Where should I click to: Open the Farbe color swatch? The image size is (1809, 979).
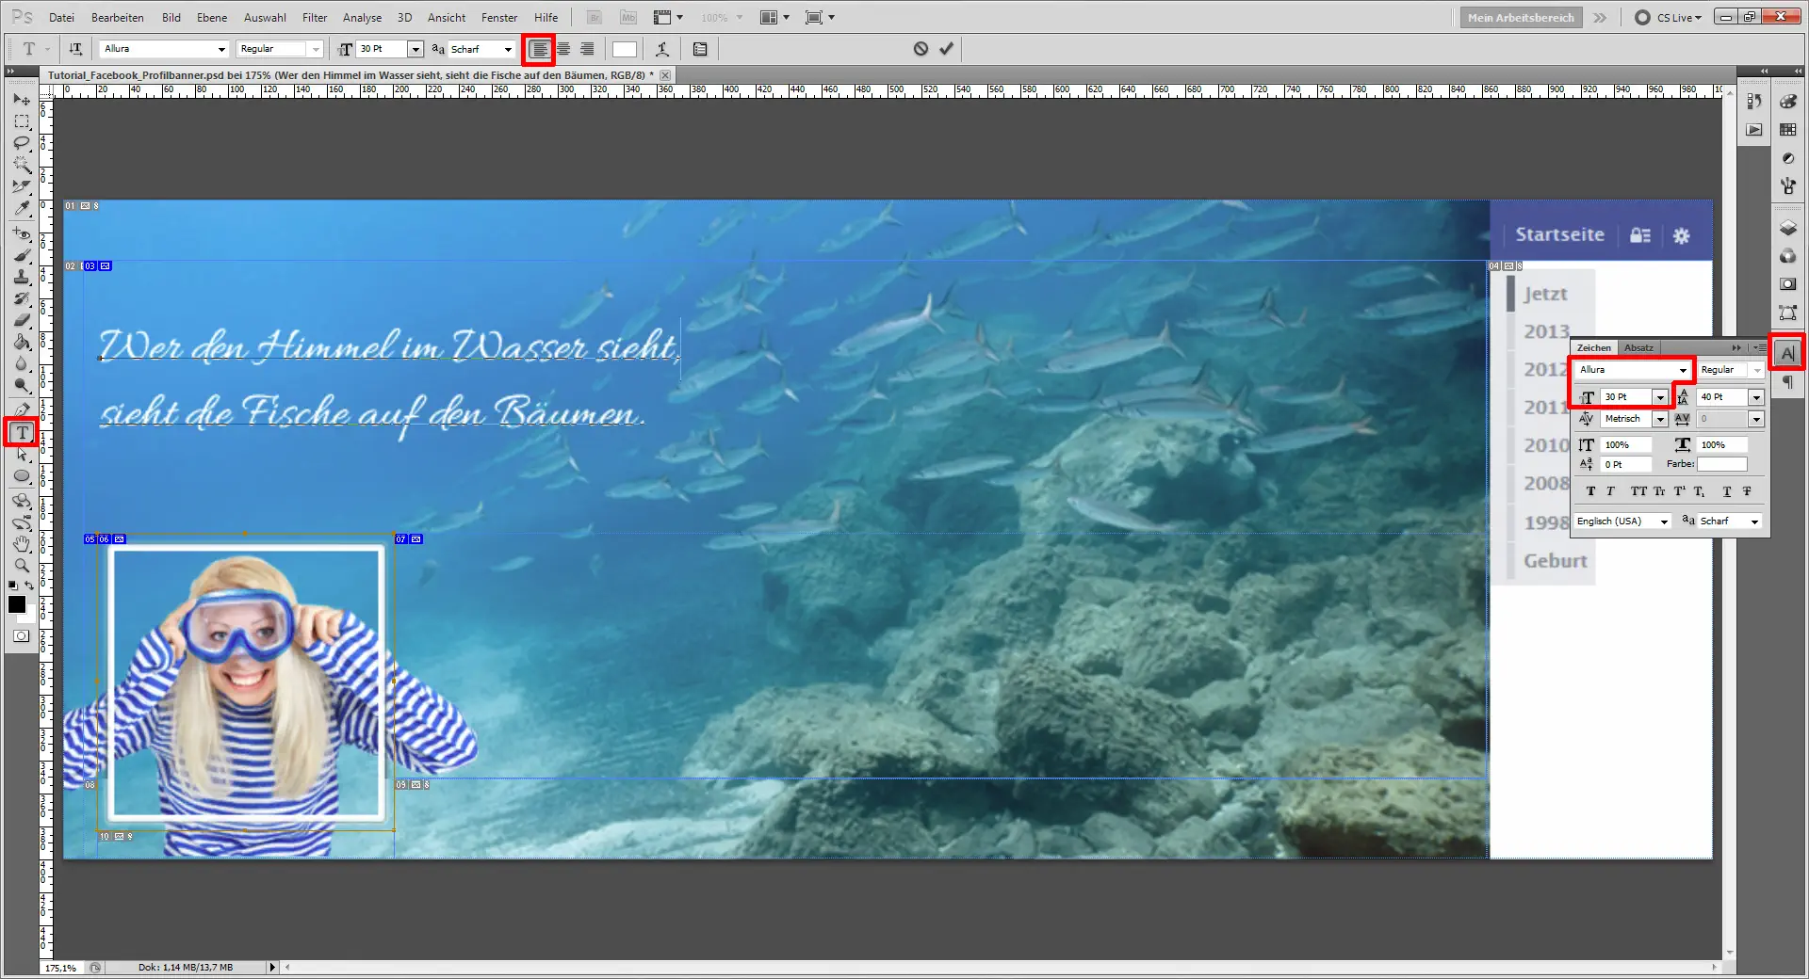click(x=1721, y=464)
